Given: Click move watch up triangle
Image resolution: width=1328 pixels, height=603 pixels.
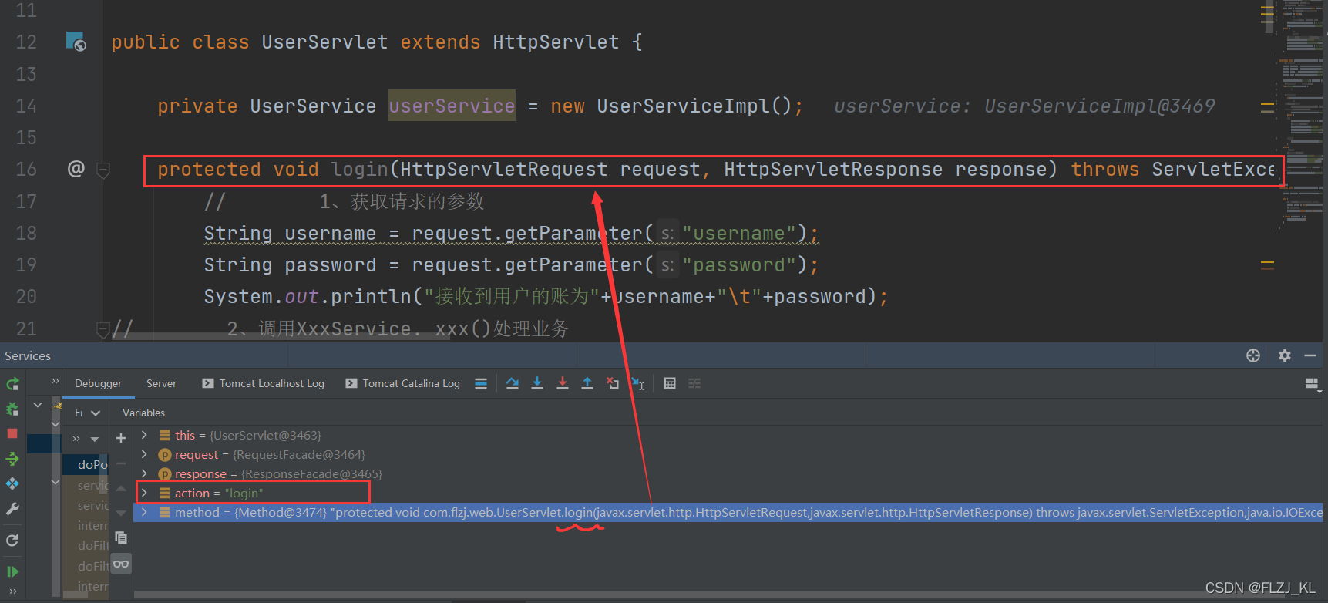Looking at the screenshot, I should coord(121,488).
